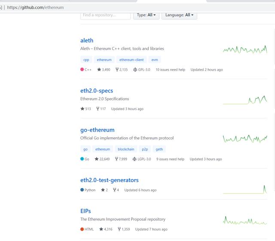Click 'Official Go implementation of the Ethereum protocol'

(x=127, y=138)
